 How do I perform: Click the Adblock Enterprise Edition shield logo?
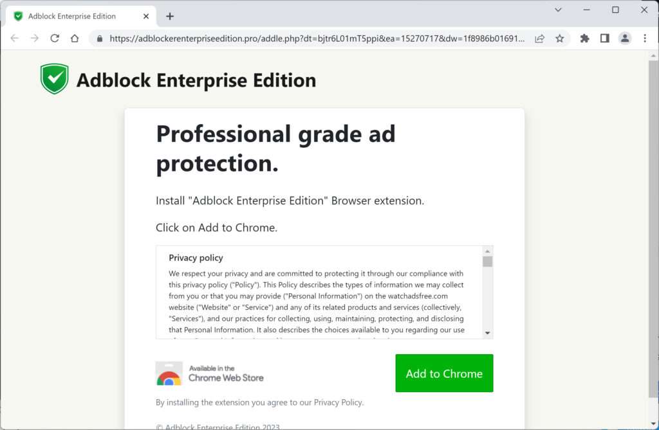pyautogui.click(x=54, y=78)
